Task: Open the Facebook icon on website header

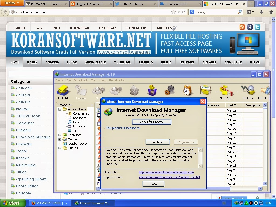Action: coord(250,27)
